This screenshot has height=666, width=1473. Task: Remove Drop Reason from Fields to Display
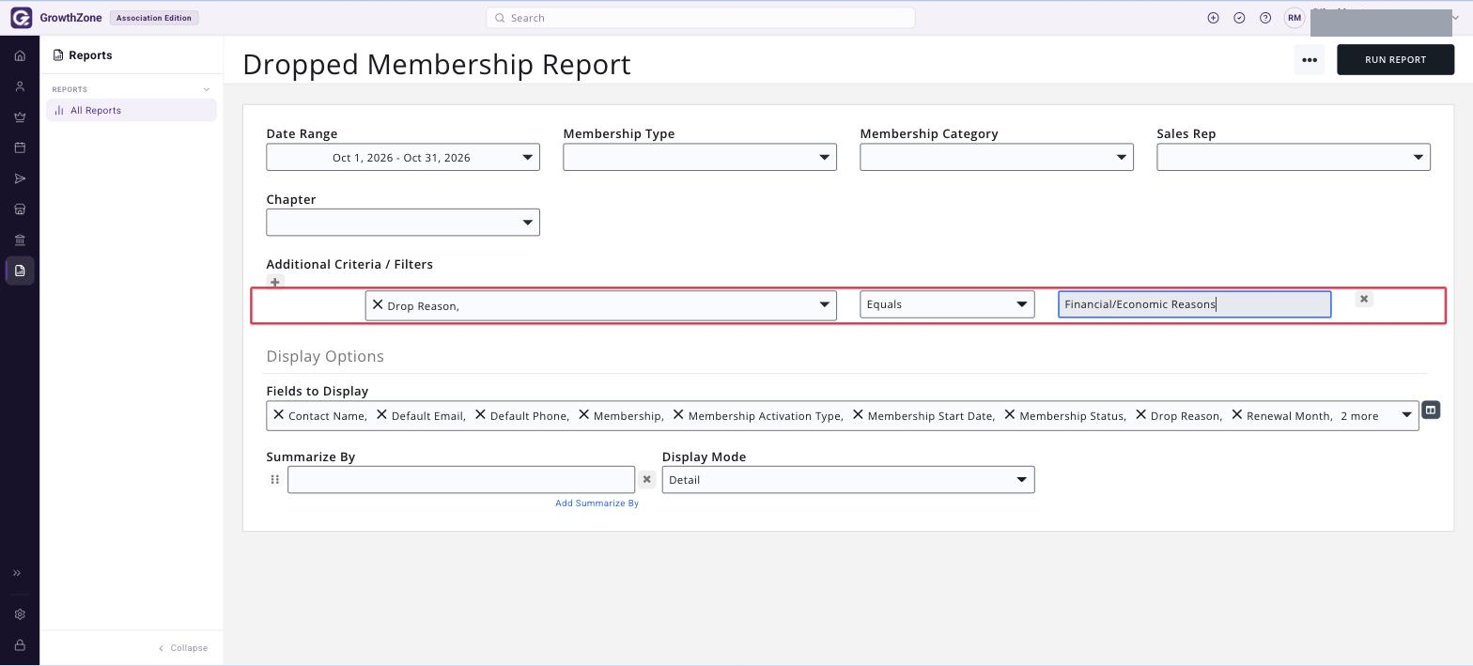pyautogui.click(x=1140, y=414)
